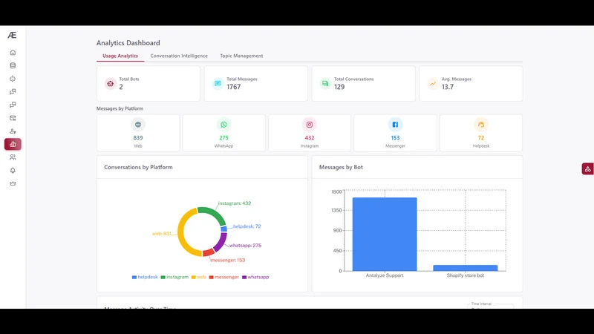Click the Web globe platform icon
Image resolution: width=594 pixels, height=334 pixels.
138,125
